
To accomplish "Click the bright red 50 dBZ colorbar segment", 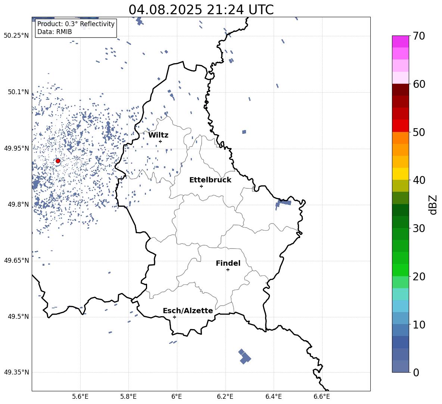I will 400,126.
